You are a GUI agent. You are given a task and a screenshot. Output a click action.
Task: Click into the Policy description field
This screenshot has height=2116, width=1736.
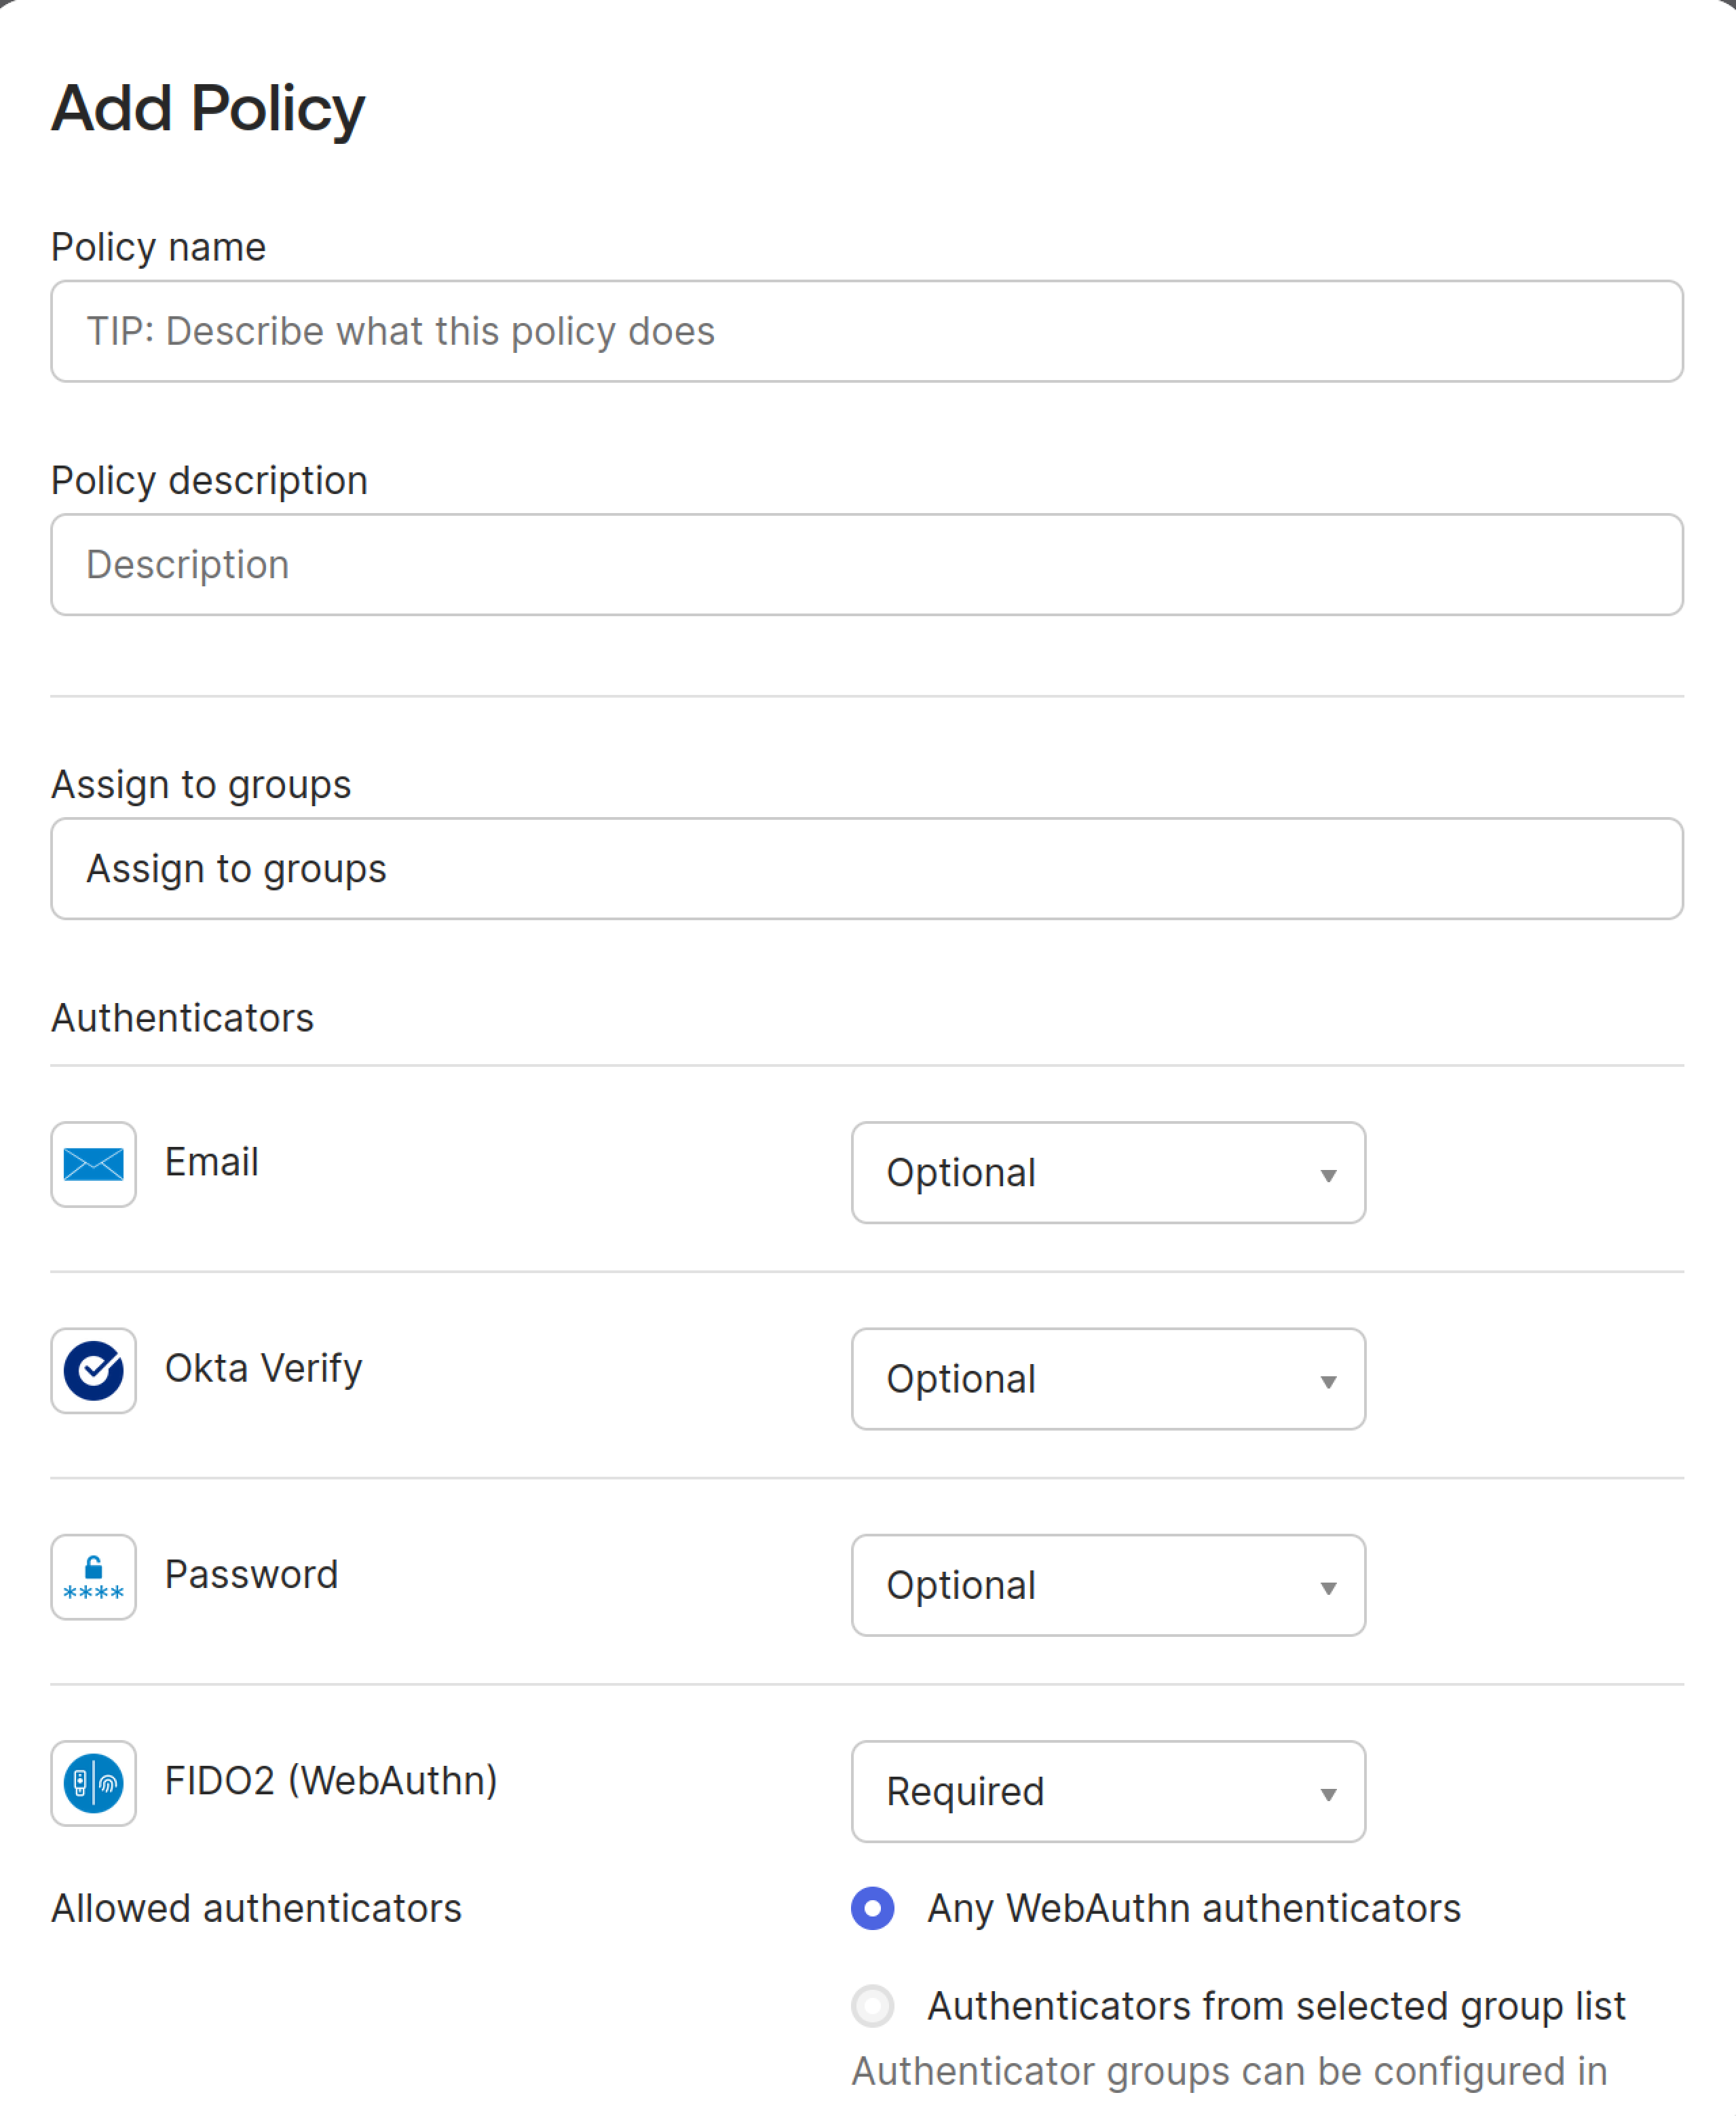point(866,565)
